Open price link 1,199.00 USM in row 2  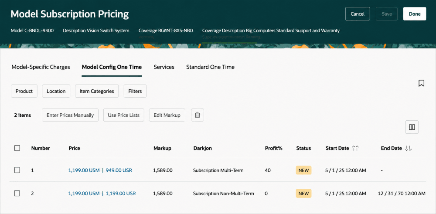click(84, 194)
